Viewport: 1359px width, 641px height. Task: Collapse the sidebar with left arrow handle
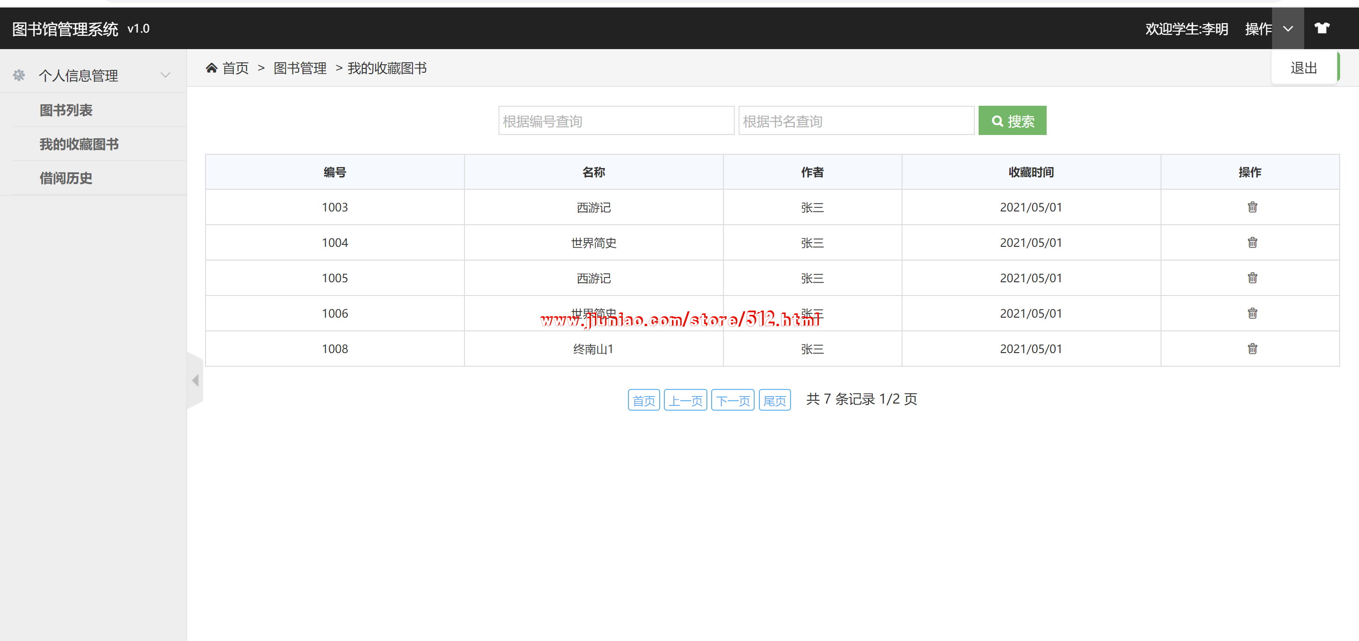[195, 380]
